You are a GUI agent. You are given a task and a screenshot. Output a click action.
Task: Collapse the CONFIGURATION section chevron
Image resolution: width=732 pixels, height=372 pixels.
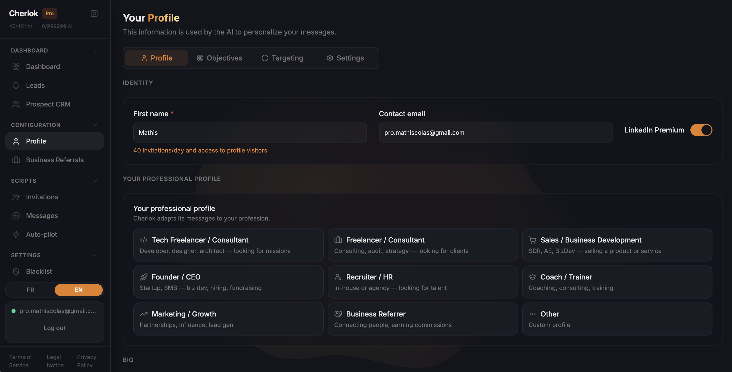click(95, 125)
